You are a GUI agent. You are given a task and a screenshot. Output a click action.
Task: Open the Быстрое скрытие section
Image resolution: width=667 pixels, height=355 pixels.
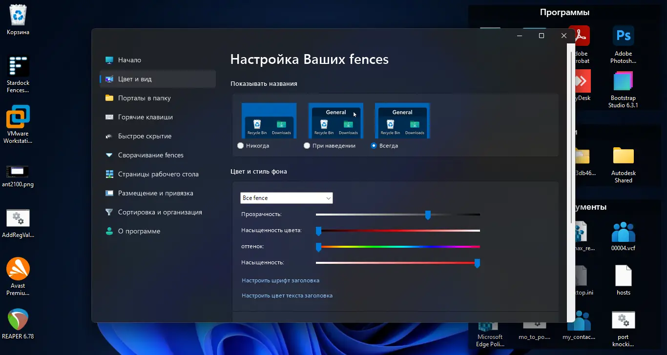pyautogui.click(x=158, y=136)
